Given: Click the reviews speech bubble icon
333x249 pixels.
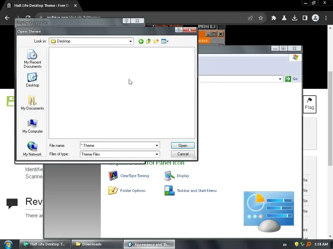Looking at the screenshot, I should [x=12, y=204].
